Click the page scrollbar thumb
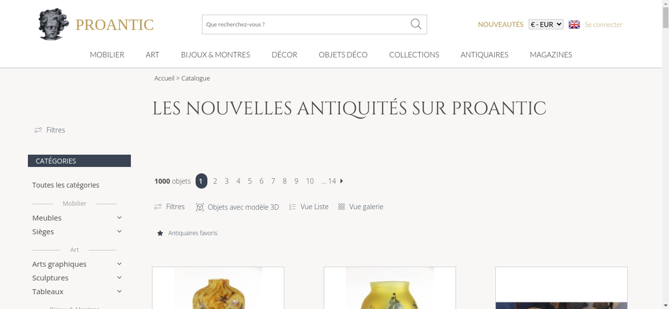 coord(666,17)
